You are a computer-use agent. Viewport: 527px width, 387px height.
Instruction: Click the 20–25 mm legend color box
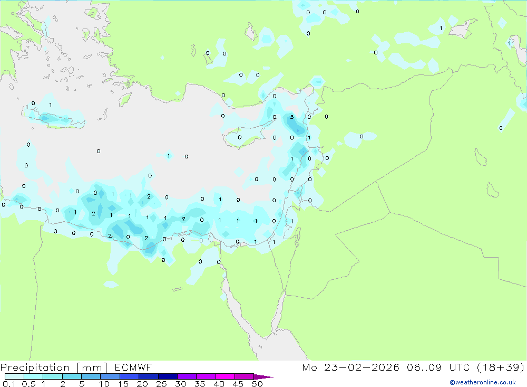[148, 376]
